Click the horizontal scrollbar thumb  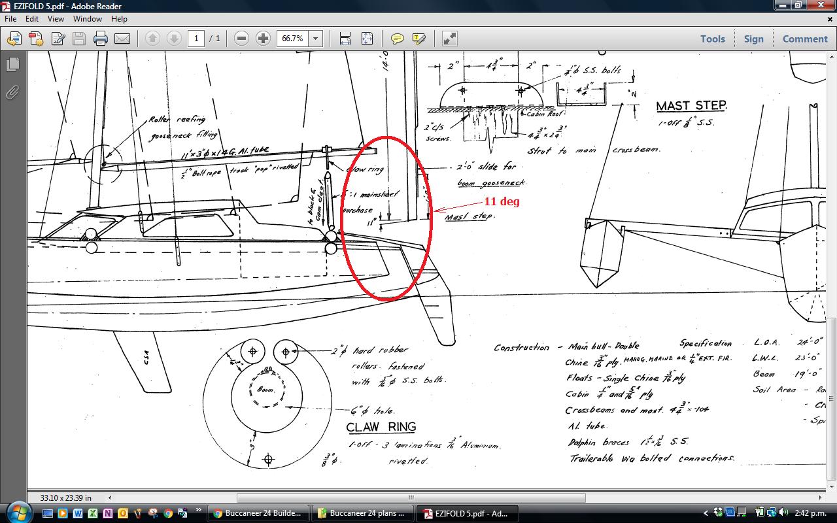pyautogui.click(x=411, y=498)
